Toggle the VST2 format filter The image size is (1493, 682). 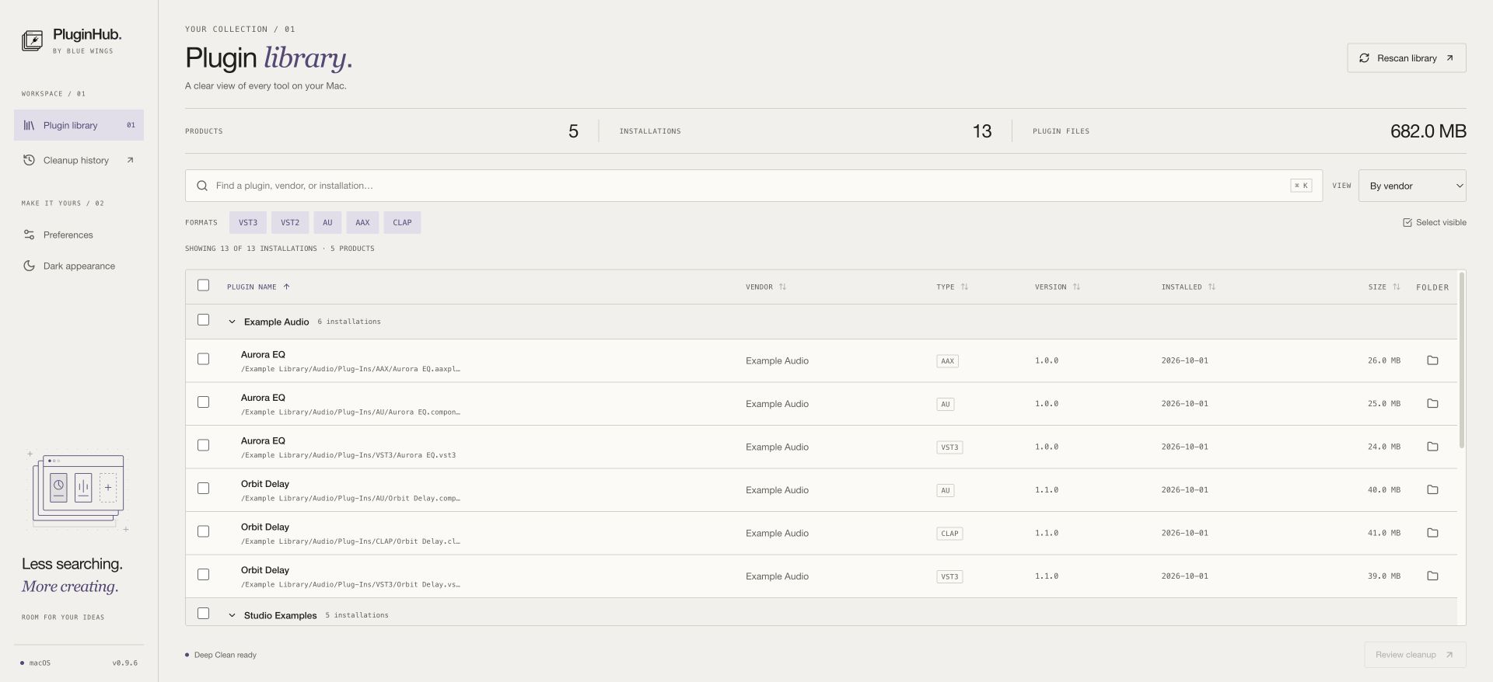coord(290,223)
